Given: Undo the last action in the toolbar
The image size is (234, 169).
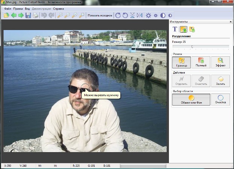Looking at the screenshot, I should [44, 15].
